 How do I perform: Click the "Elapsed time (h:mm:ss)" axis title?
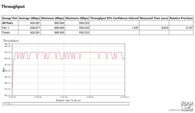(68, 100)
